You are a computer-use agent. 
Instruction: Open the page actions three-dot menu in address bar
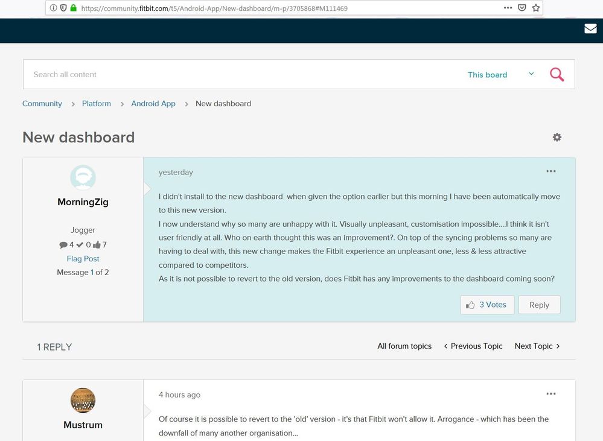(x=508, y=8)
